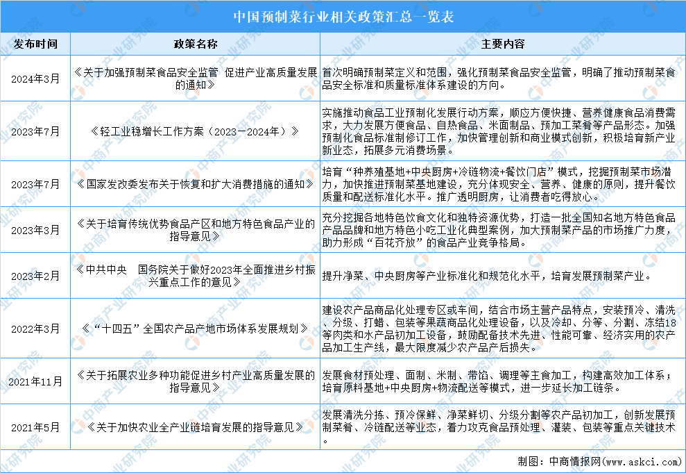Click the content starting 实施推动食品工业预制化发展行动方案
686x473 pixels.
click(499, 131)
